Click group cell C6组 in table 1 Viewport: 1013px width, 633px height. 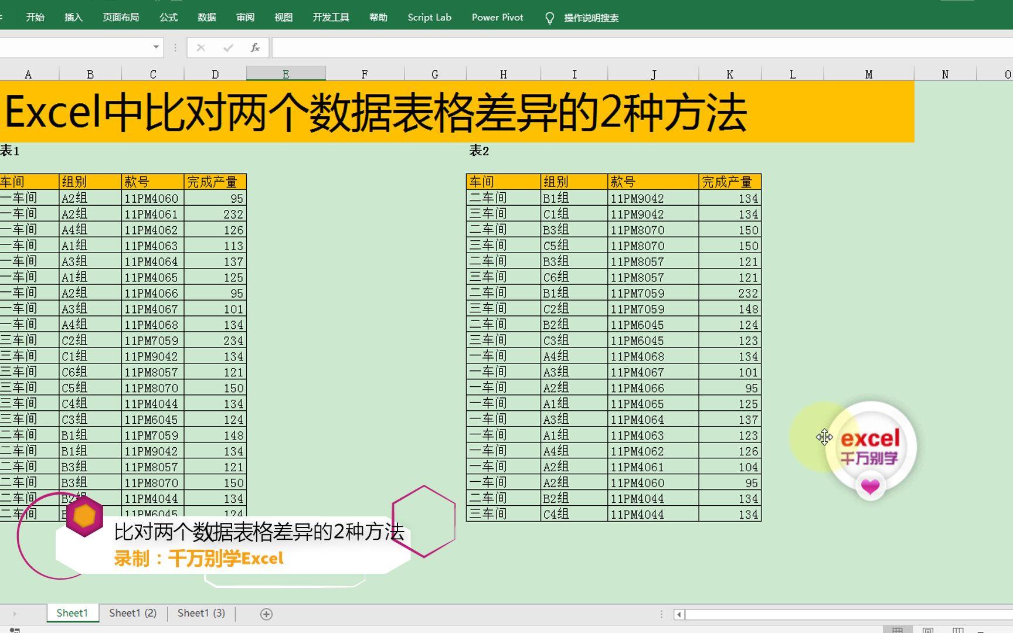(x=90, y=372)
